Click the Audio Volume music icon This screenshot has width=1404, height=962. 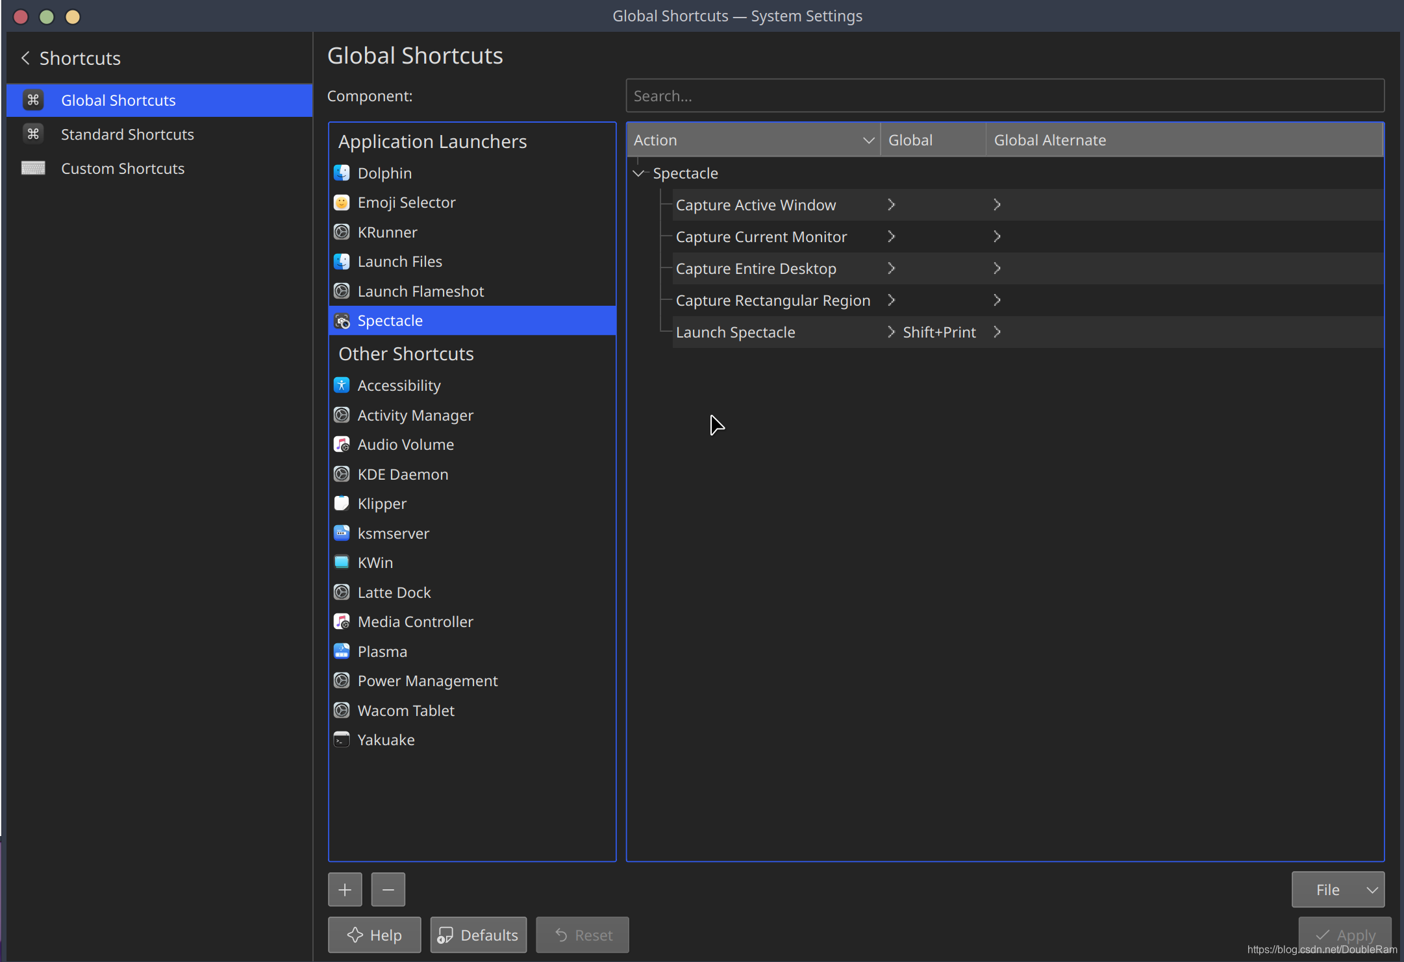[x=342, y=444]
